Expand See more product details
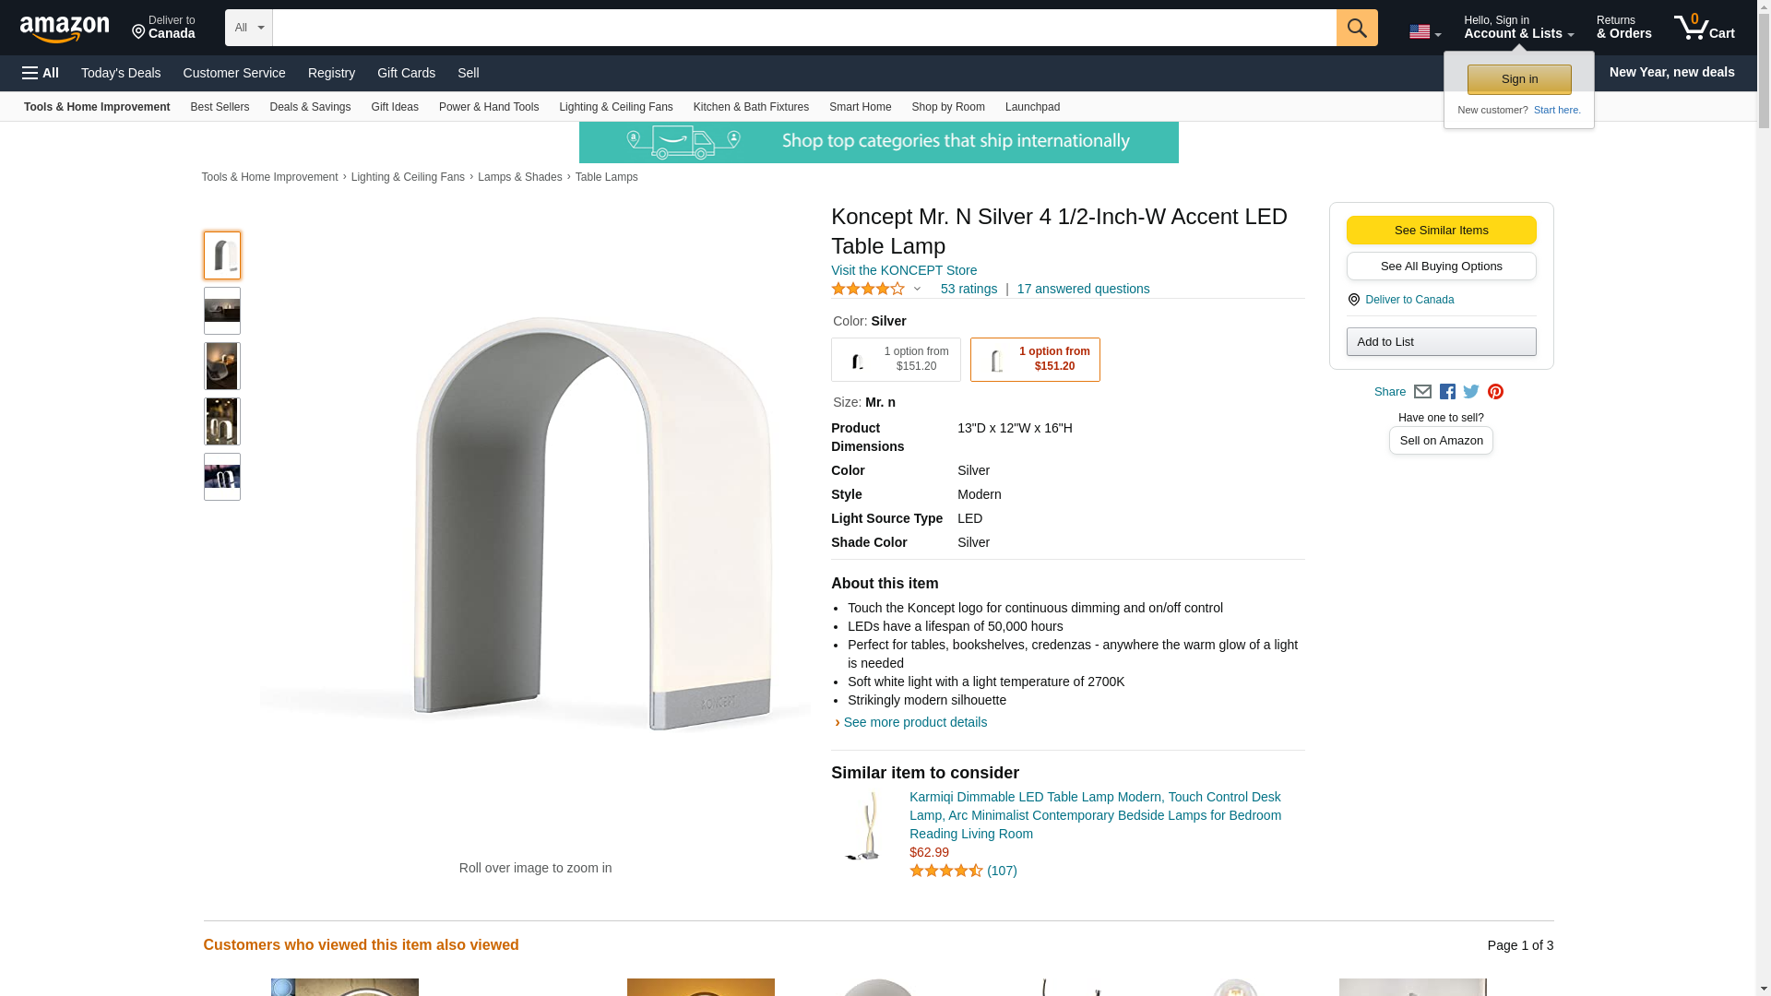 click(914, 722)
